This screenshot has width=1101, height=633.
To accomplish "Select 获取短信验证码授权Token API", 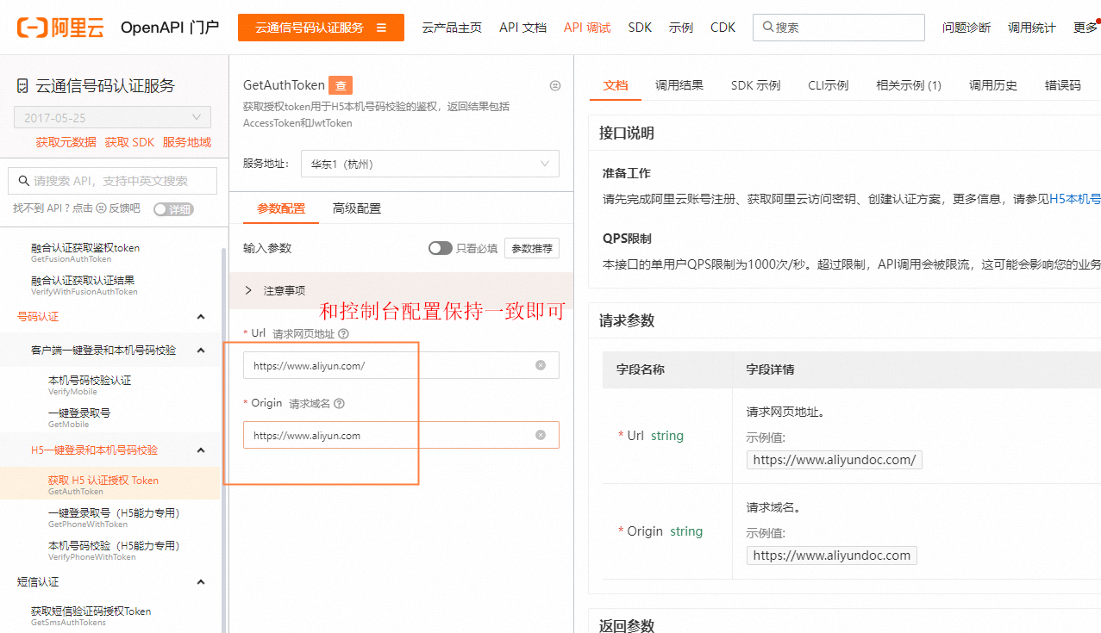I will [91, 616].
